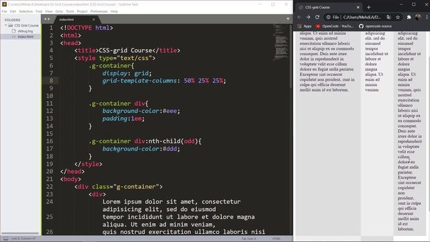Viewport: 430px width, 242px height.
Task: Click the Sublime Text app icon in title bar
Action: click(x=4, y=4)
